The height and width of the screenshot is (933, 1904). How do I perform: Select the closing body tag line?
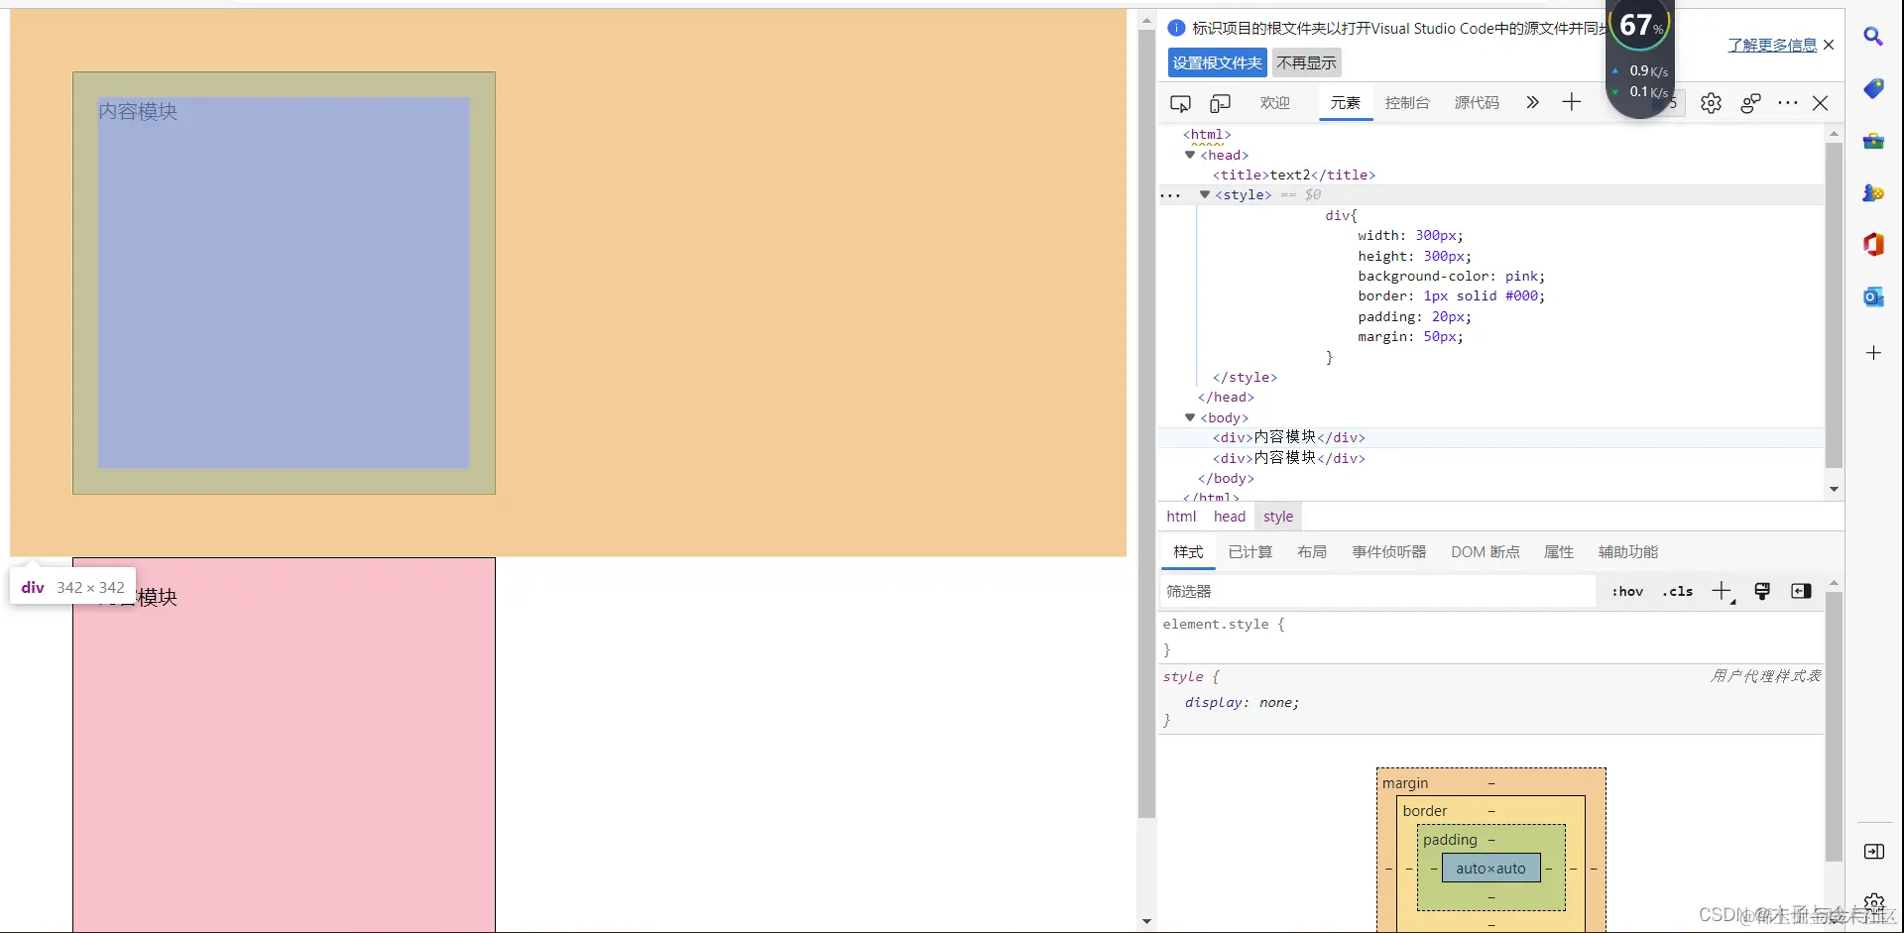[1226, 479]
